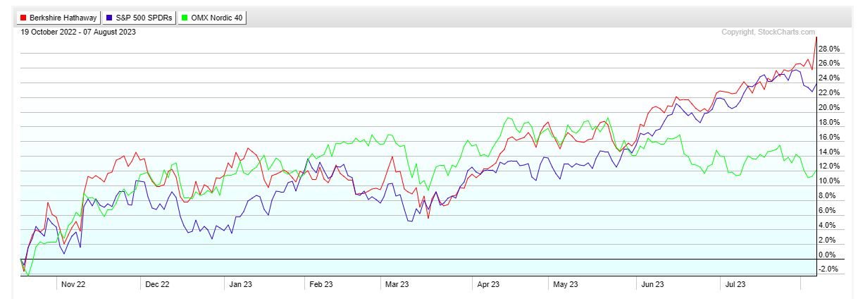Click the 14.0% y-axis label
This screenshot has width=858, height=299.
point(830,152)
